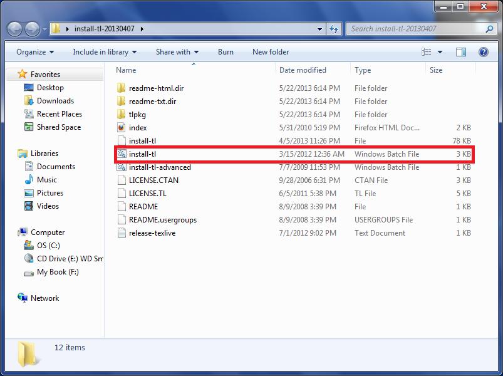Sort by the Type column header

tap(388, 70)
